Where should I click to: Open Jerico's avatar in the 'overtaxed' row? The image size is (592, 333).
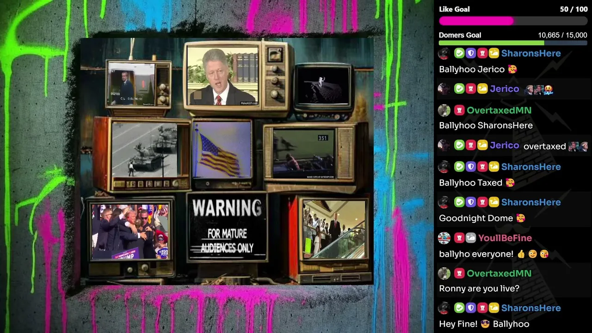[x=444, y=145]
